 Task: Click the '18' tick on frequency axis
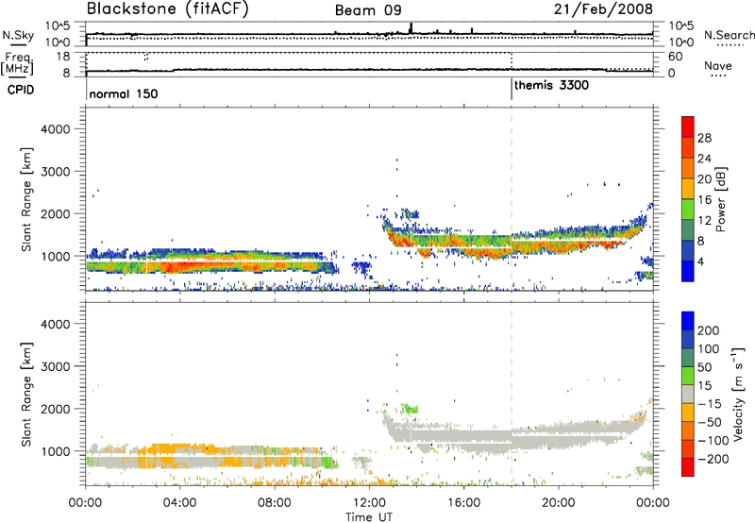pos(63,56)
